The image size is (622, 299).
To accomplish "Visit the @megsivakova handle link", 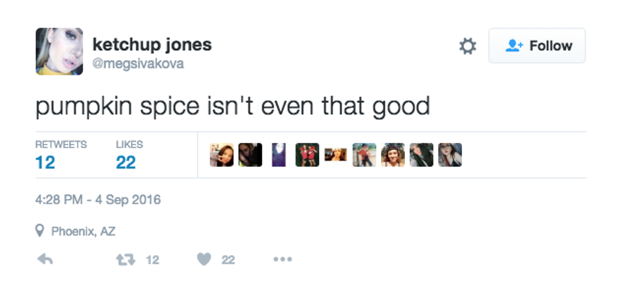I will pos(138,63).
